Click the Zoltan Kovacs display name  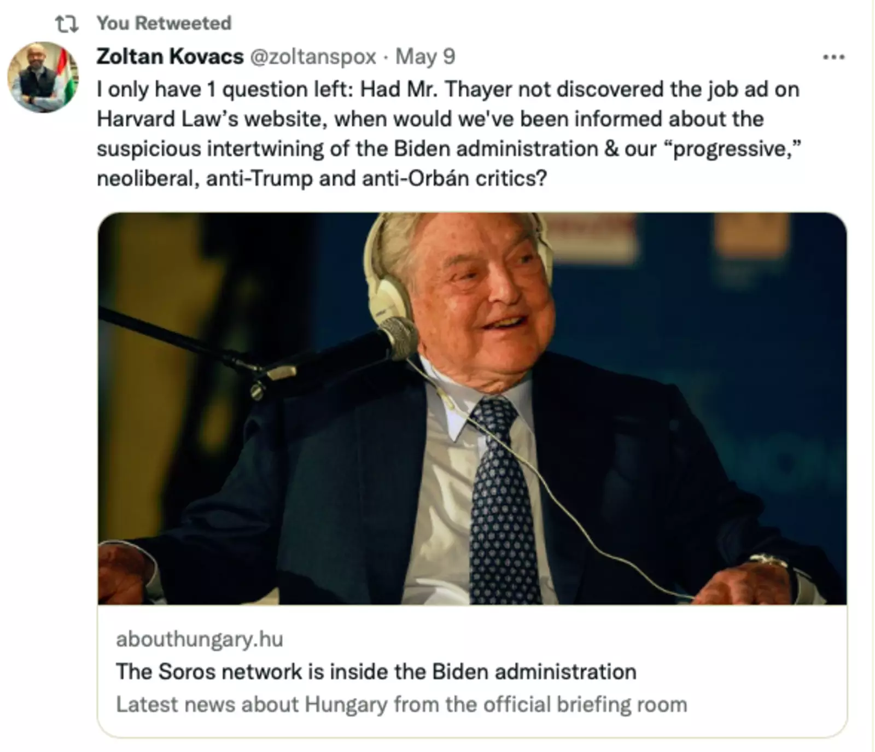170,57
